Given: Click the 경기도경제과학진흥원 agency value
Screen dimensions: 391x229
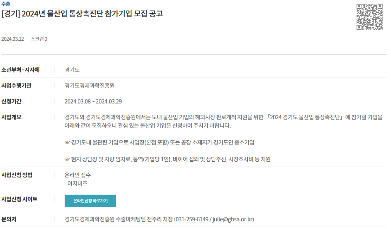Looking at the screenshot, I should [x=90, y=86].
